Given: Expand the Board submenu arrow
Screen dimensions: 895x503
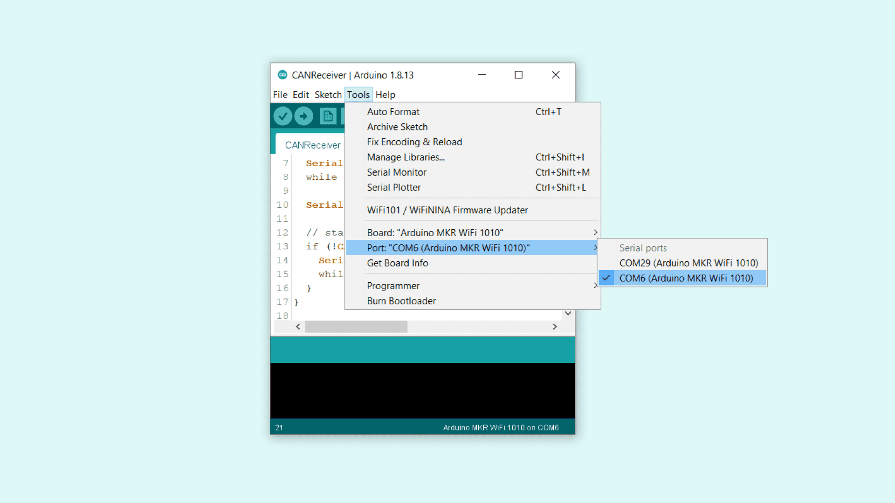Looking at the screenshot, I should tap(595, 232).
